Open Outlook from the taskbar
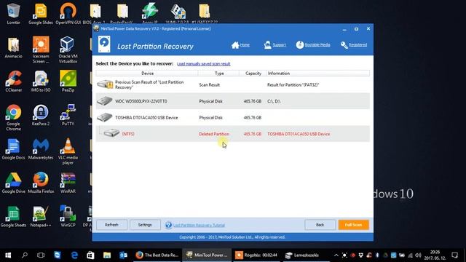The image size is (466, 262). point(123,255)
